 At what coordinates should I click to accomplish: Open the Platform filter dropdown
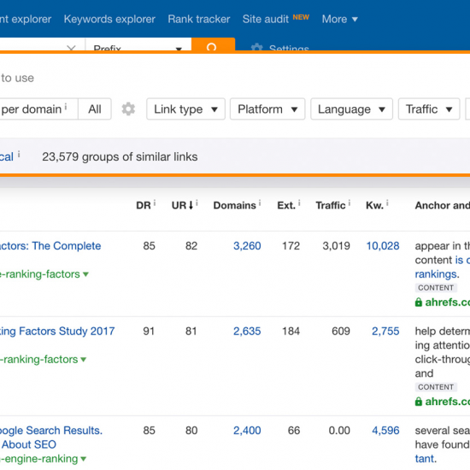[x=267, y=109]
